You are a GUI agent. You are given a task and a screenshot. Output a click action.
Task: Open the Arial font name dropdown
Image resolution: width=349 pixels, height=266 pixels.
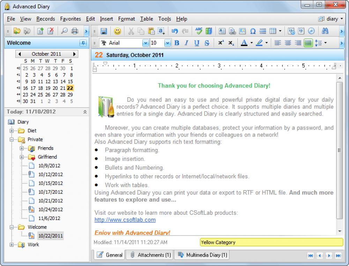point(146,43)
